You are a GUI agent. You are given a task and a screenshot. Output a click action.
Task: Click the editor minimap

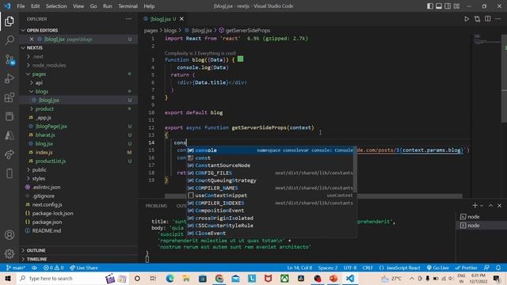pos(487,40)
